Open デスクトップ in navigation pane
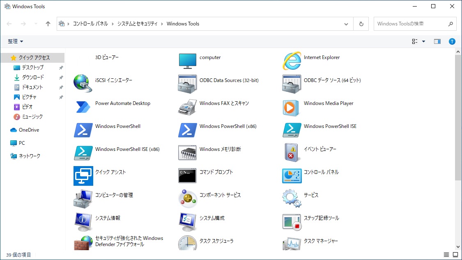Screen dimensions: 462x260 33,67
